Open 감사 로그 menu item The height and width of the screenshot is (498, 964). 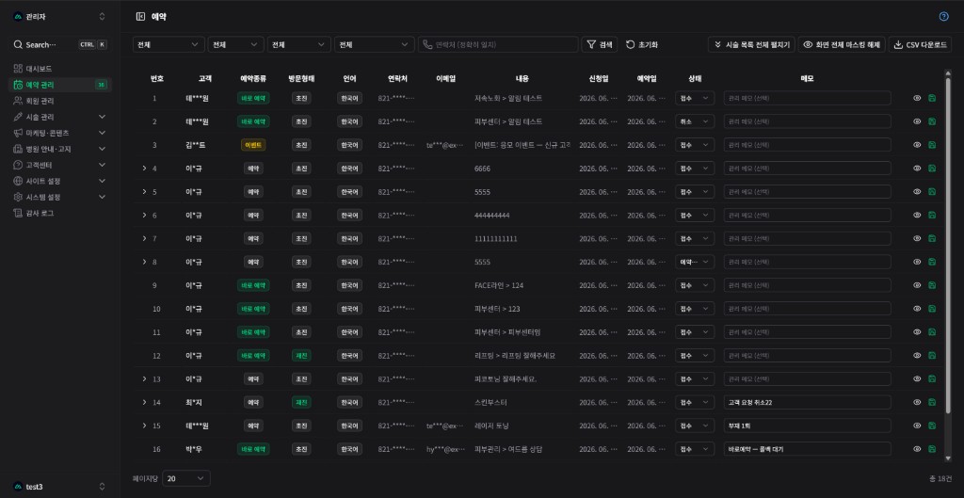click(x=59, y=213)
